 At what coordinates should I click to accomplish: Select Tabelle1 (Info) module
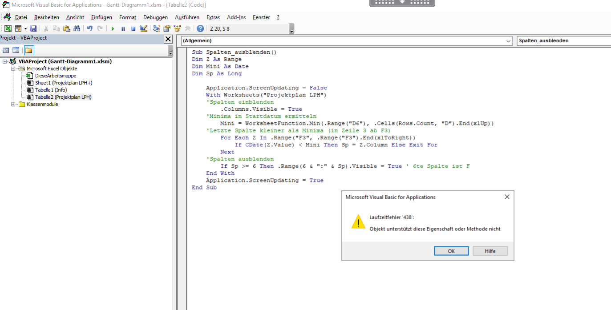click(51, 90)
